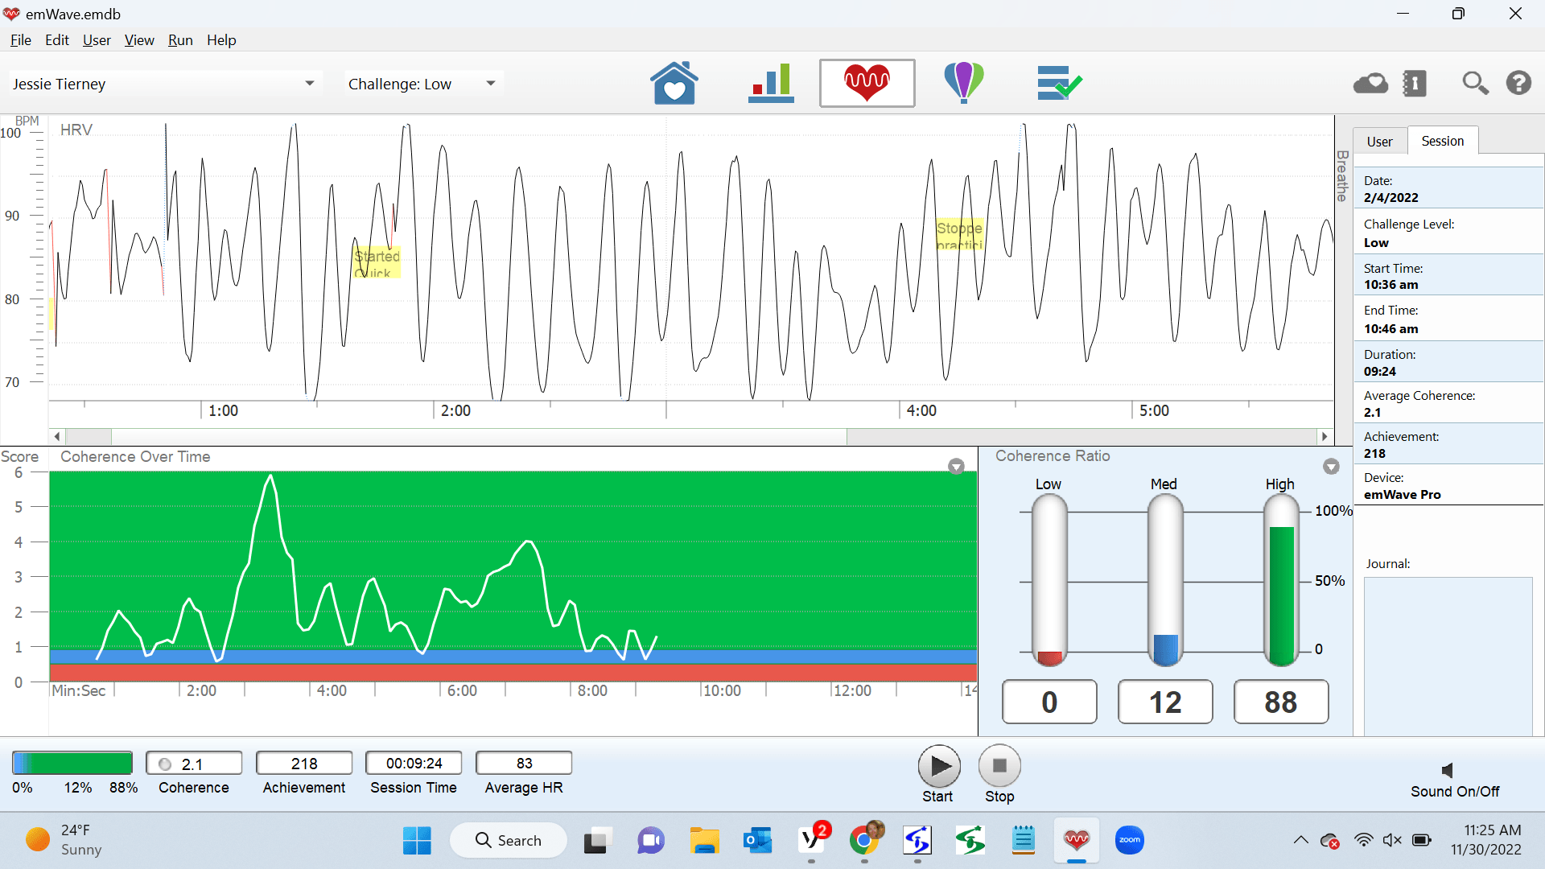Expand Coherence Over Time chart options
This screenshot has width=1545, height=869.
[x=956, y=466]
